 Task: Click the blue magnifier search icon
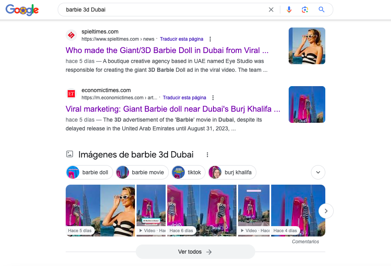321,10
